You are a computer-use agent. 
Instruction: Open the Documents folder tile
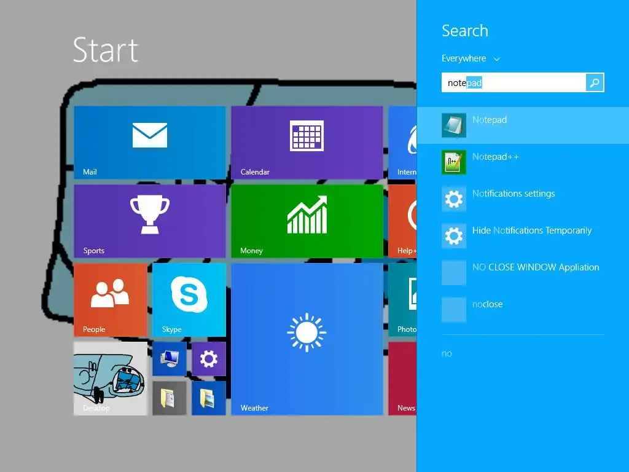pyautogui.click(x=170, y=398)
